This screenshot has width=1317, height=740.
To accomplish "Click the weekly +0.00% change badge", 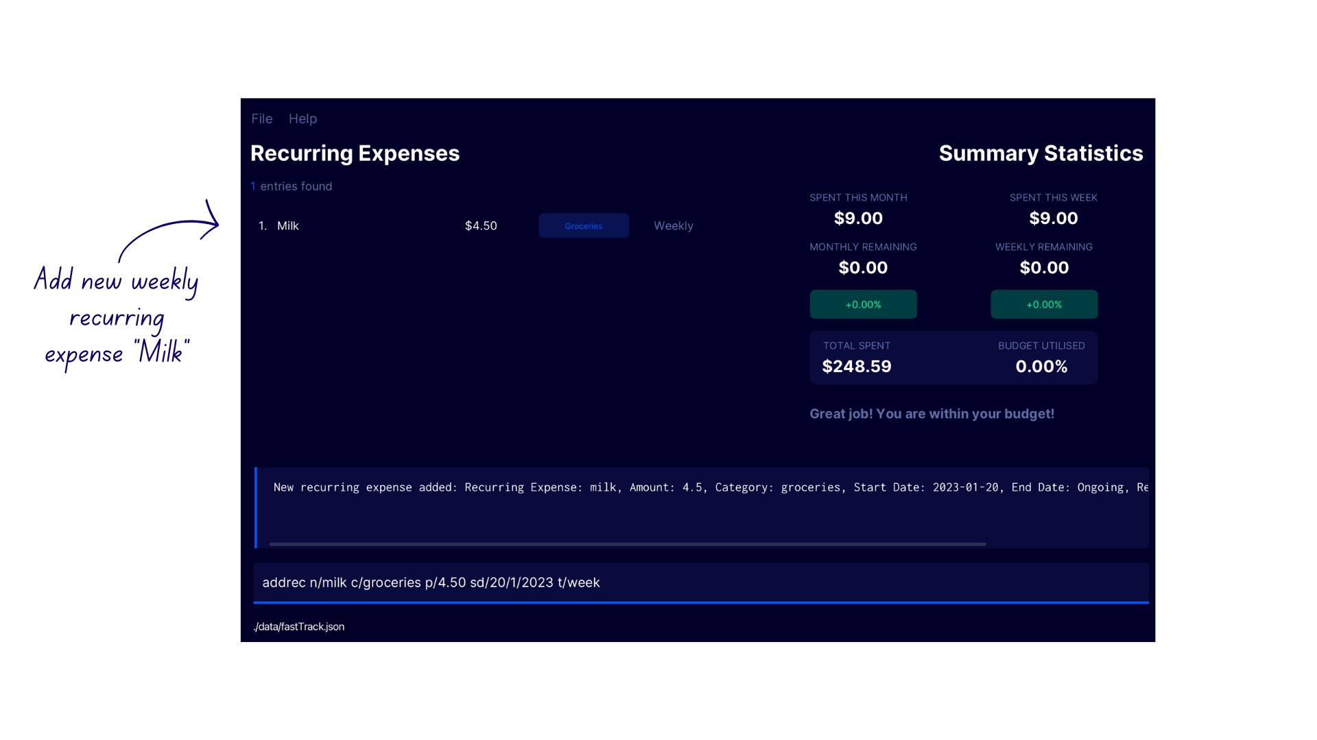I will pyautogui.click(x=1043, y=304).
